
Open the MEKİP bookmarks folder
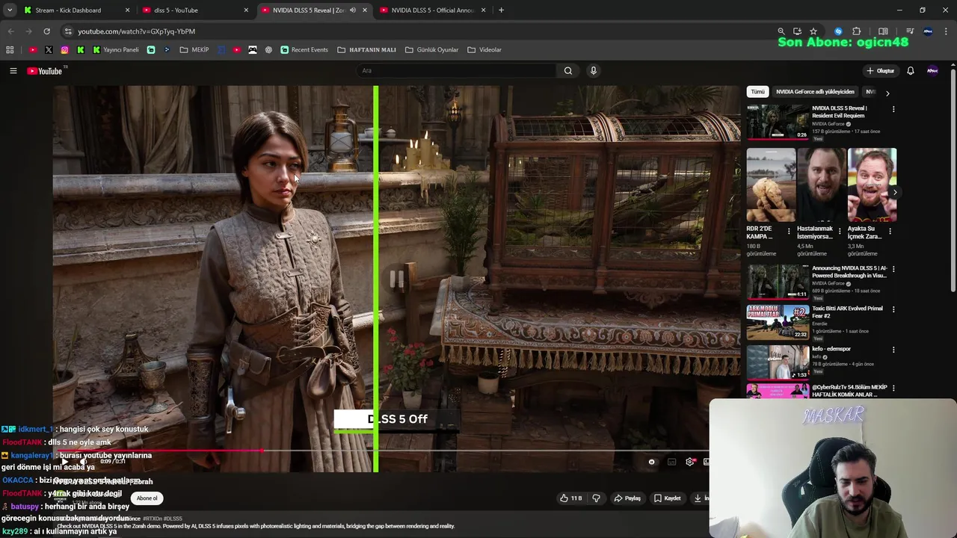(194, 50)
